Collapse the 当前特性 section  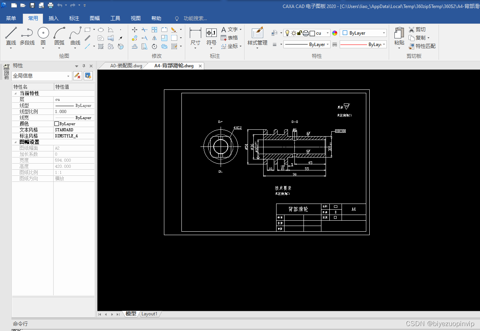pyautogui.click(x=15, y=93)
